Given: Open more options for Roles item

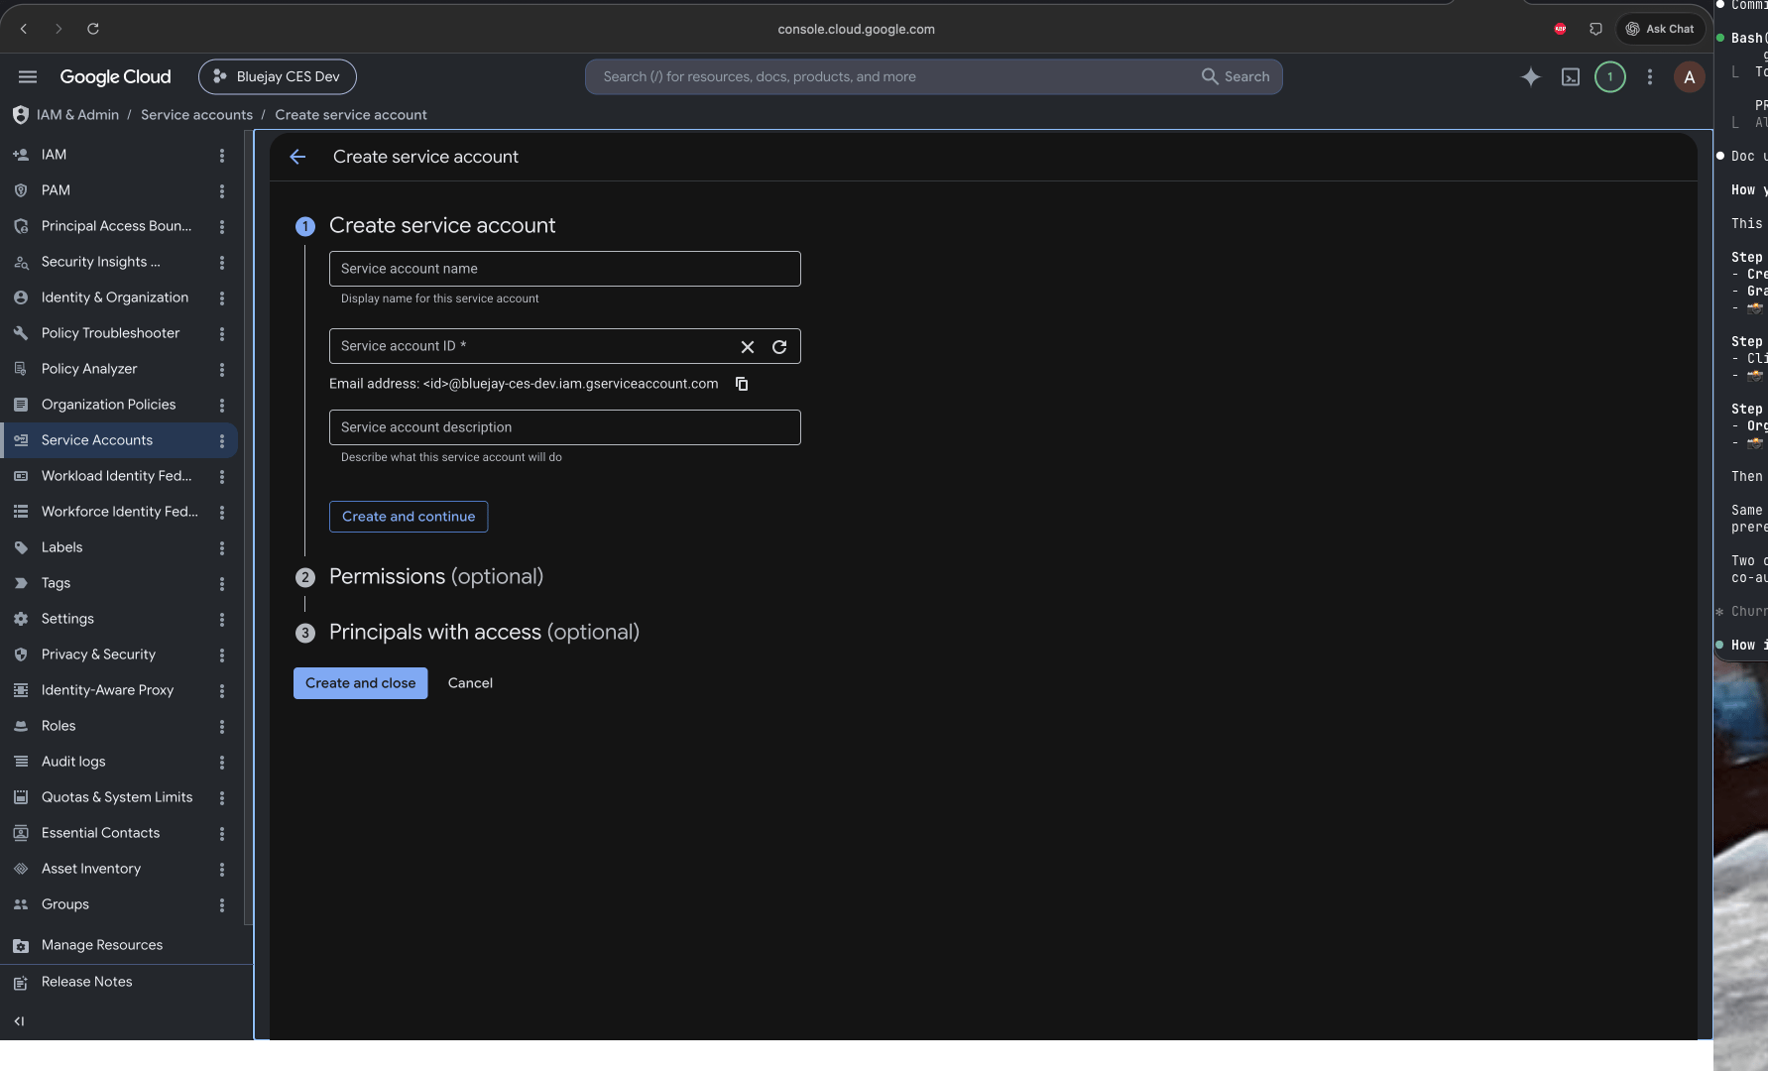Looking at the screenshot, I should 222,726.
